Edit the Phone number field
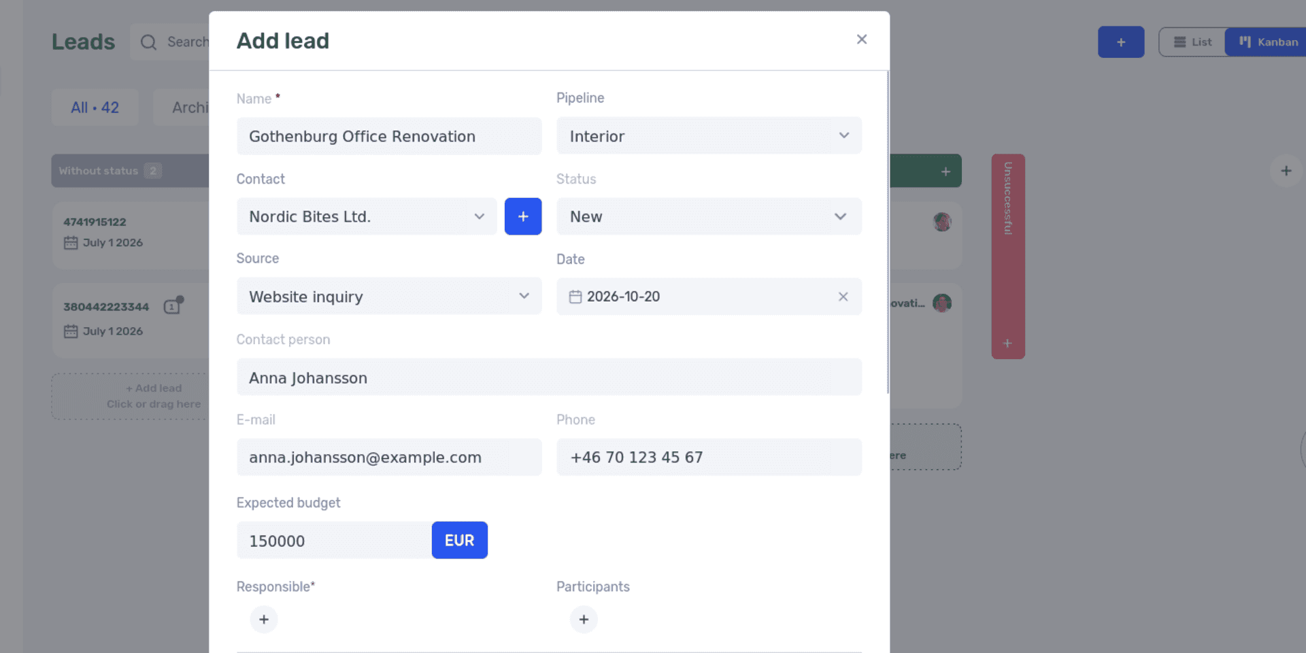Viewport: 1306px width, 653px height. pos(709,457)
